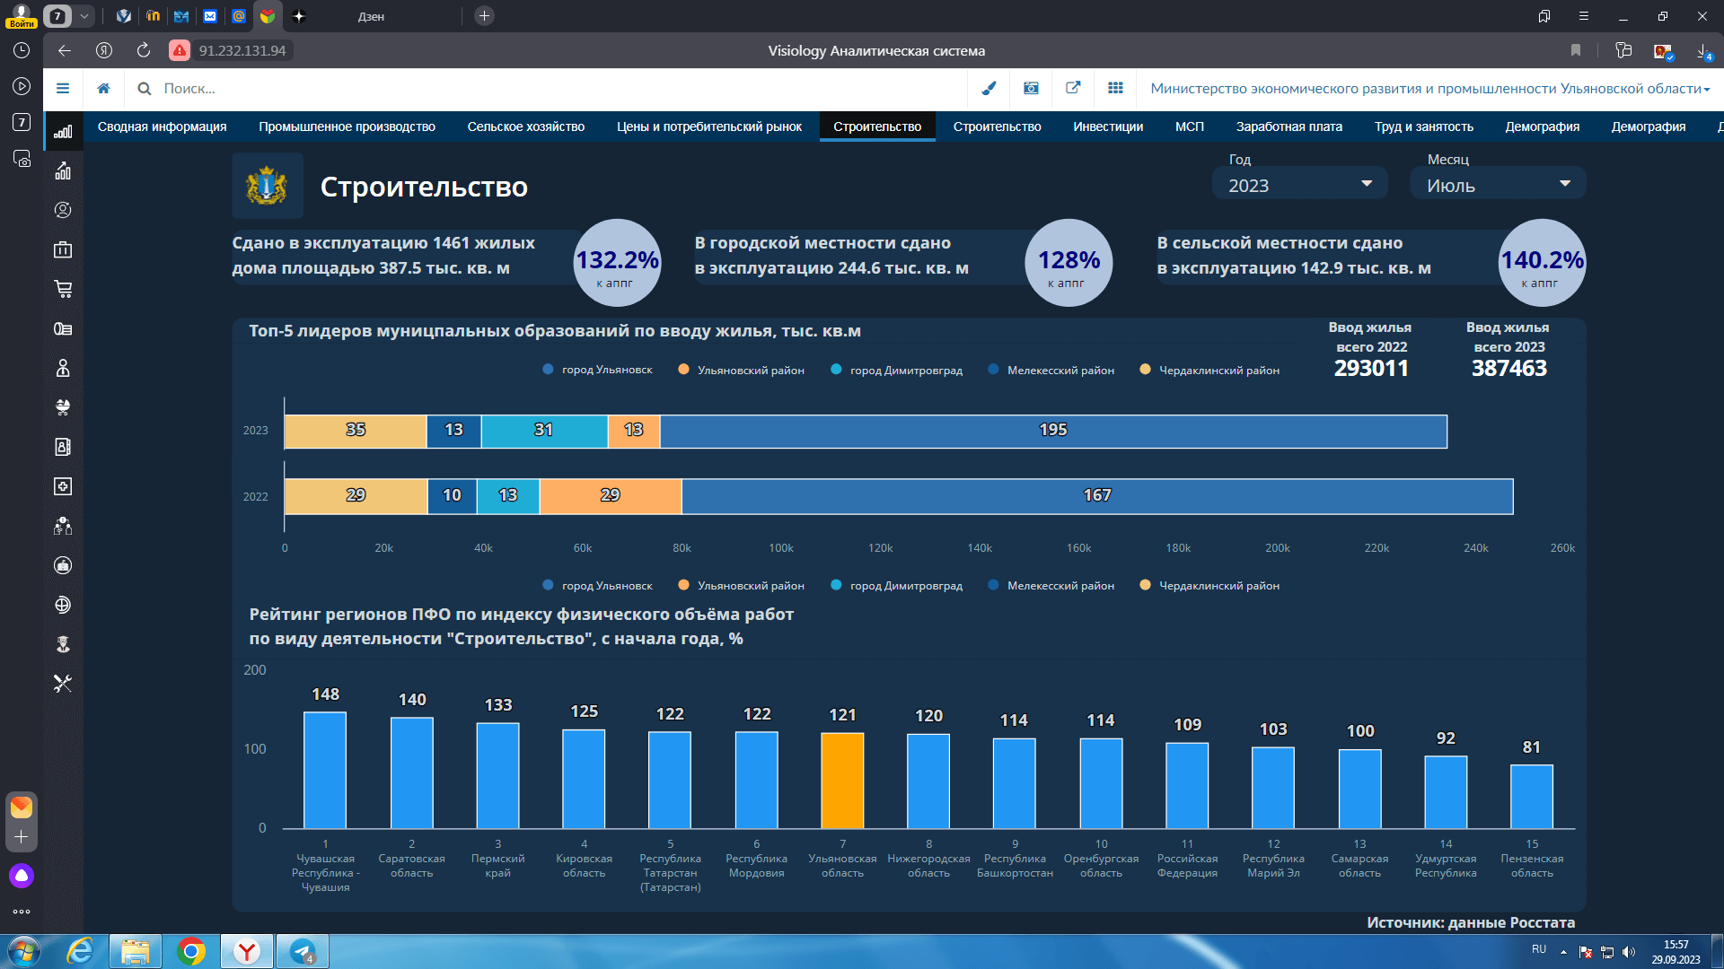Open the graduate education sidebar icon

pos(63,644)
